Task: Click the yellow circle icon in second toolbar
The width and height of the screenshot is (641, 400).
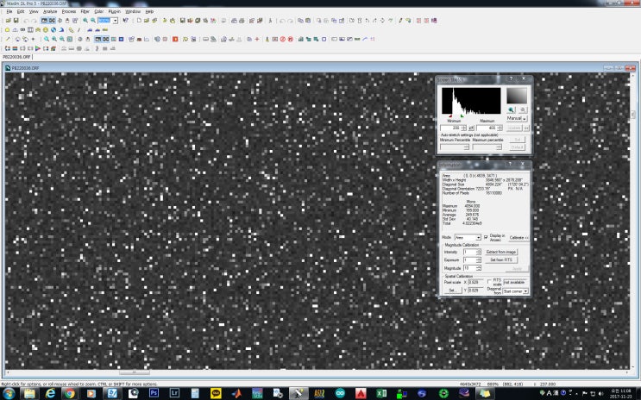Action: pyautogui.click(x=46, y=30)
